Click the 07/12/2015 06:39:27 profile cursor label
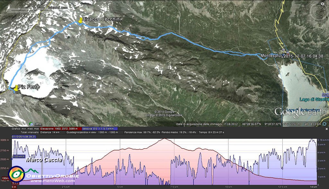Image resolution: width=329 pixels, height=189 pixels. (24, 137)
